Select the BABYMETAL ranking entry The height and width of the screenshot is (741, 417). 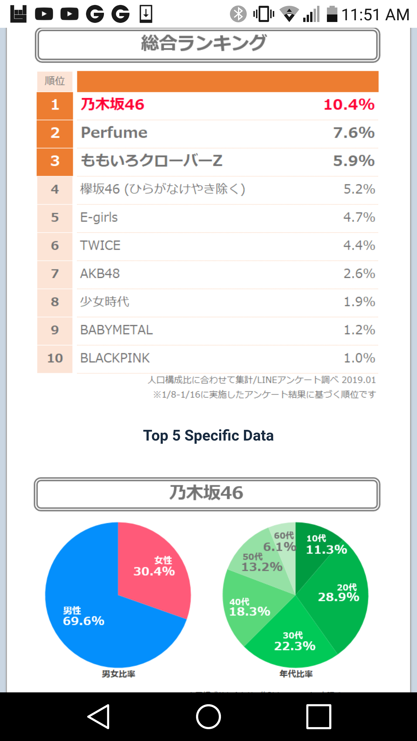(208, 331)
